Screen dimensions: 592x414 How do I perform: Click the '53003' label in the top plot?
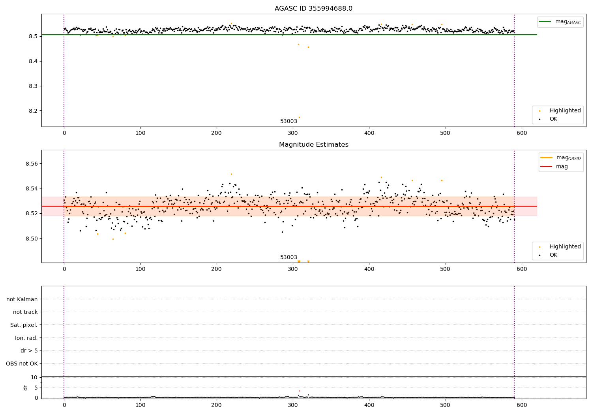click(x=289, y=121)
